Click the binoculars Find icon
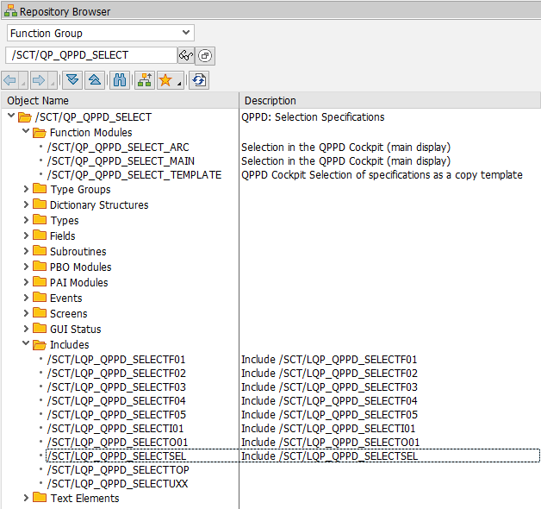Screen dimensions: 541x509 tap(121, 79)
